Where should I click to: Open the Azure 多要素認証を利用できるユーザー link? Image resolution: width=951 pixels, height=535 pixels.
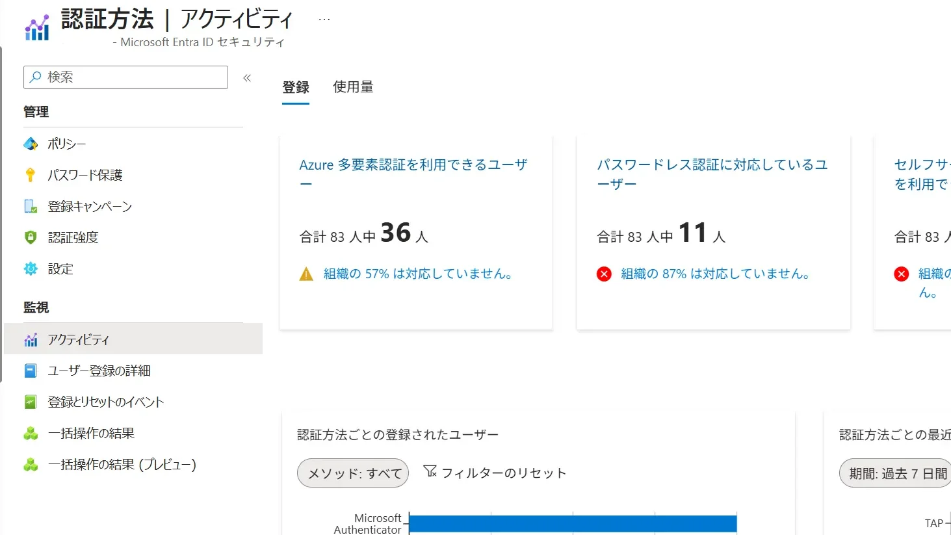click(413, 174)
